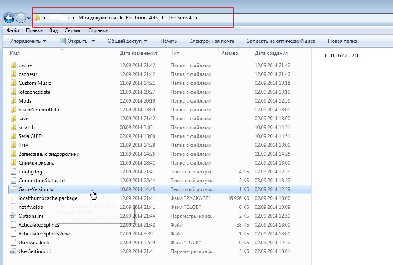Image resolution: width=393 pixels, height=265 pixels.
Task: Select the Снимки экрана folder icon
Action: 13,162
